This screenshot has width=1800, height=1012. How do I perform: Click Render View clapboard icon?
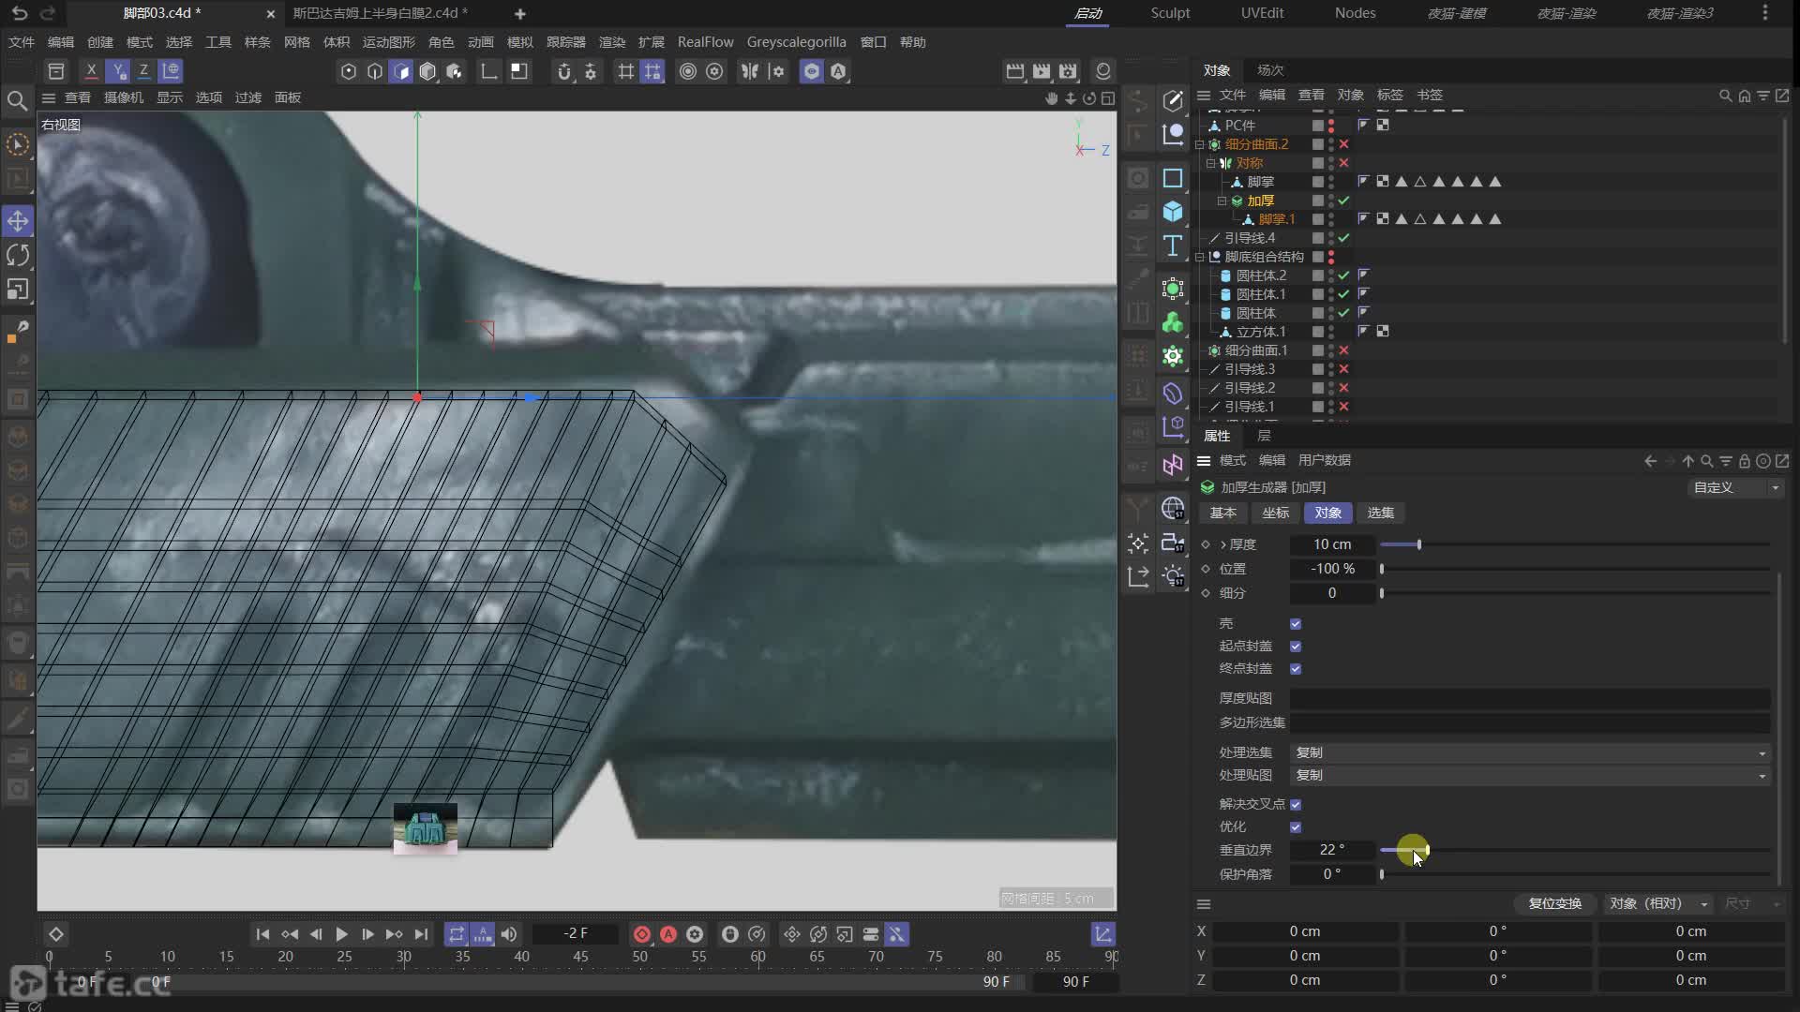[x=1014, y=71]
